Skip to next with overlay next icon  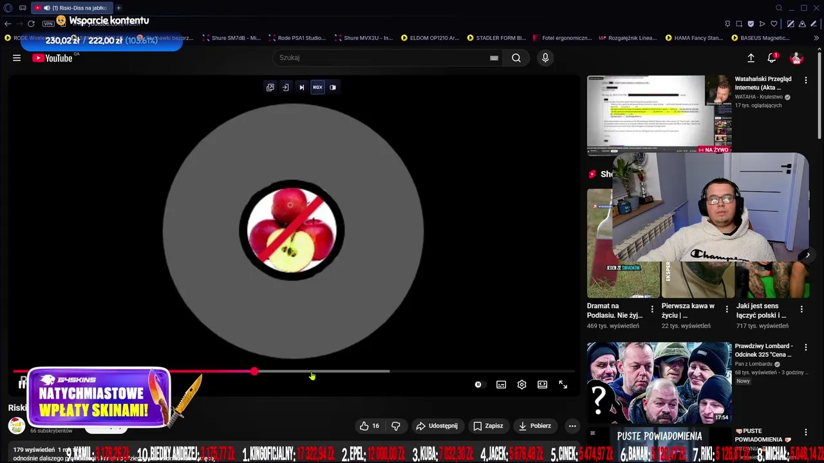[x=301, y=87]
